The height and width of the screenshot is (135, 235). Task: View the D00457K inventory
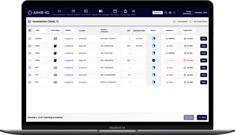coord(204,68)
